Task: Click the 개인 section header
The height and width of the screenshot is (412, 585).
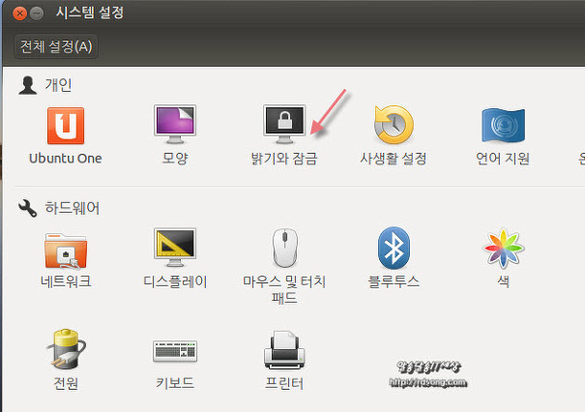Action: tap(58, 86)
